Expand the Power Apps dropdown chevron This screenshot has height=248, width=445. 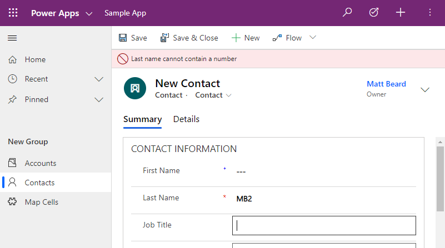(x=89, y=14)
